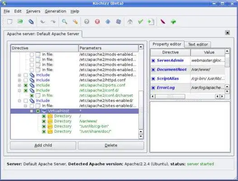This screenshot has height=181, width=238.
Task: Click the Delete button
Action: (x=111, y=145)
